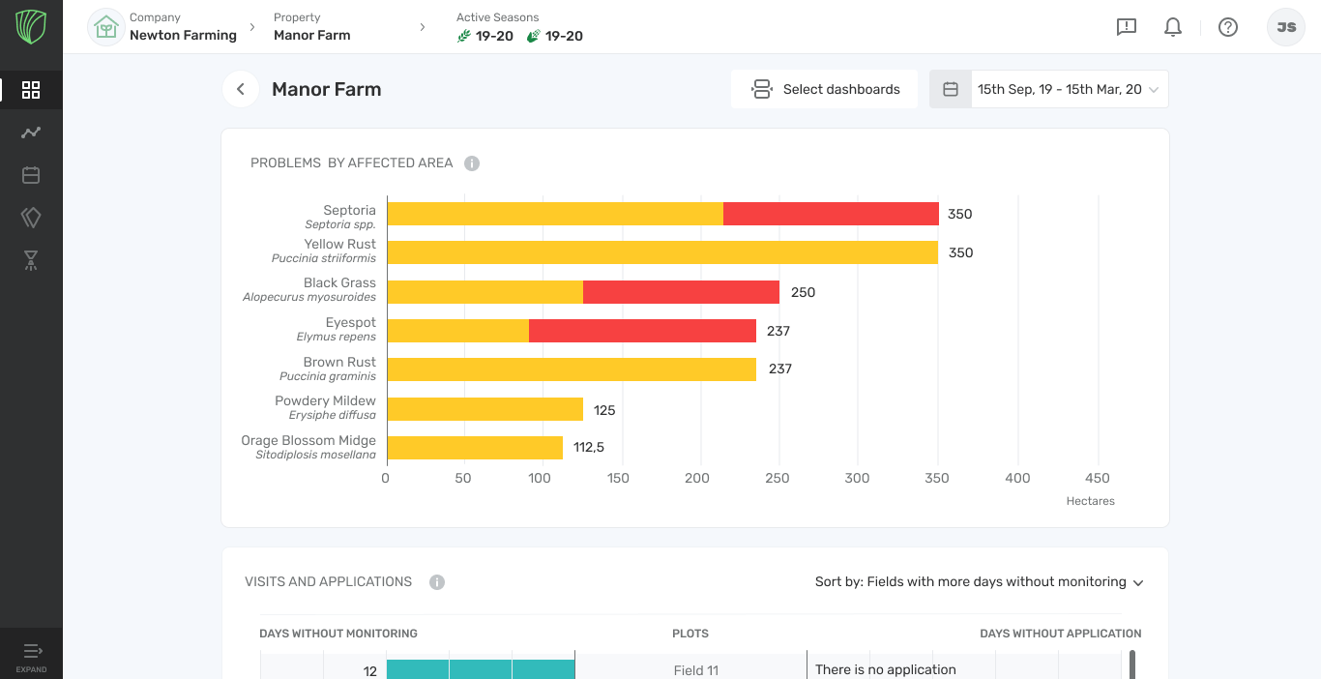Click info icon beside Visits and Applications
Image resolution: width=1321 pixels, height=679 pixels.
437,582
